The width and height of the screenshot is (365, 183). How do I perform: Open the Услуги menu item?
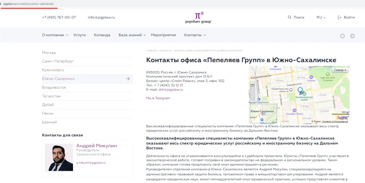pos(79,35)
